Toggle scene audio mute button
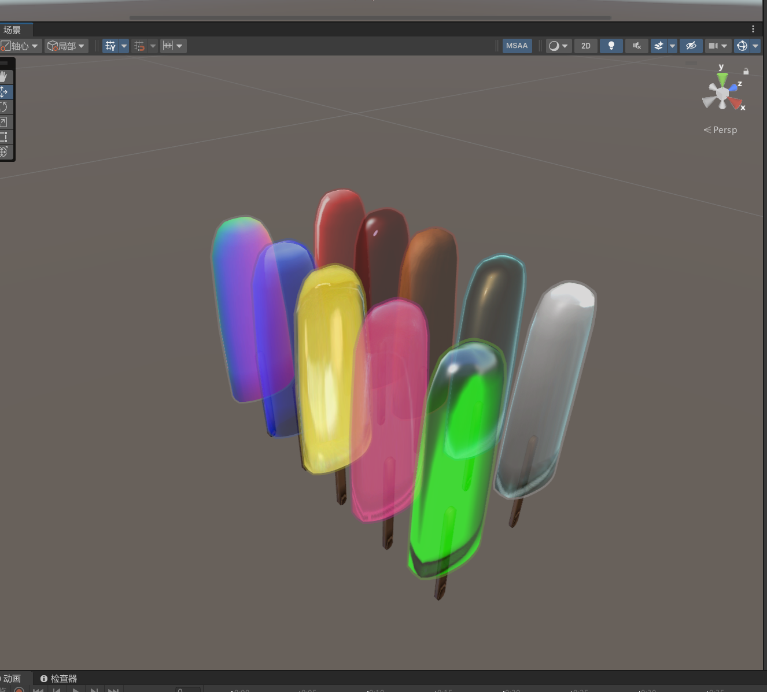 637,46
